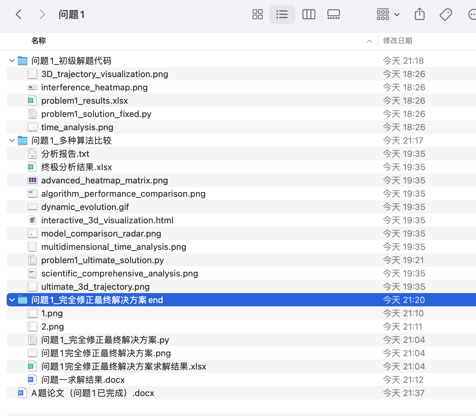The image size is (476, 416).
Task: Collapse the 问题1_完全修正最终解决方案end folder
Action: tap(12, 300)
